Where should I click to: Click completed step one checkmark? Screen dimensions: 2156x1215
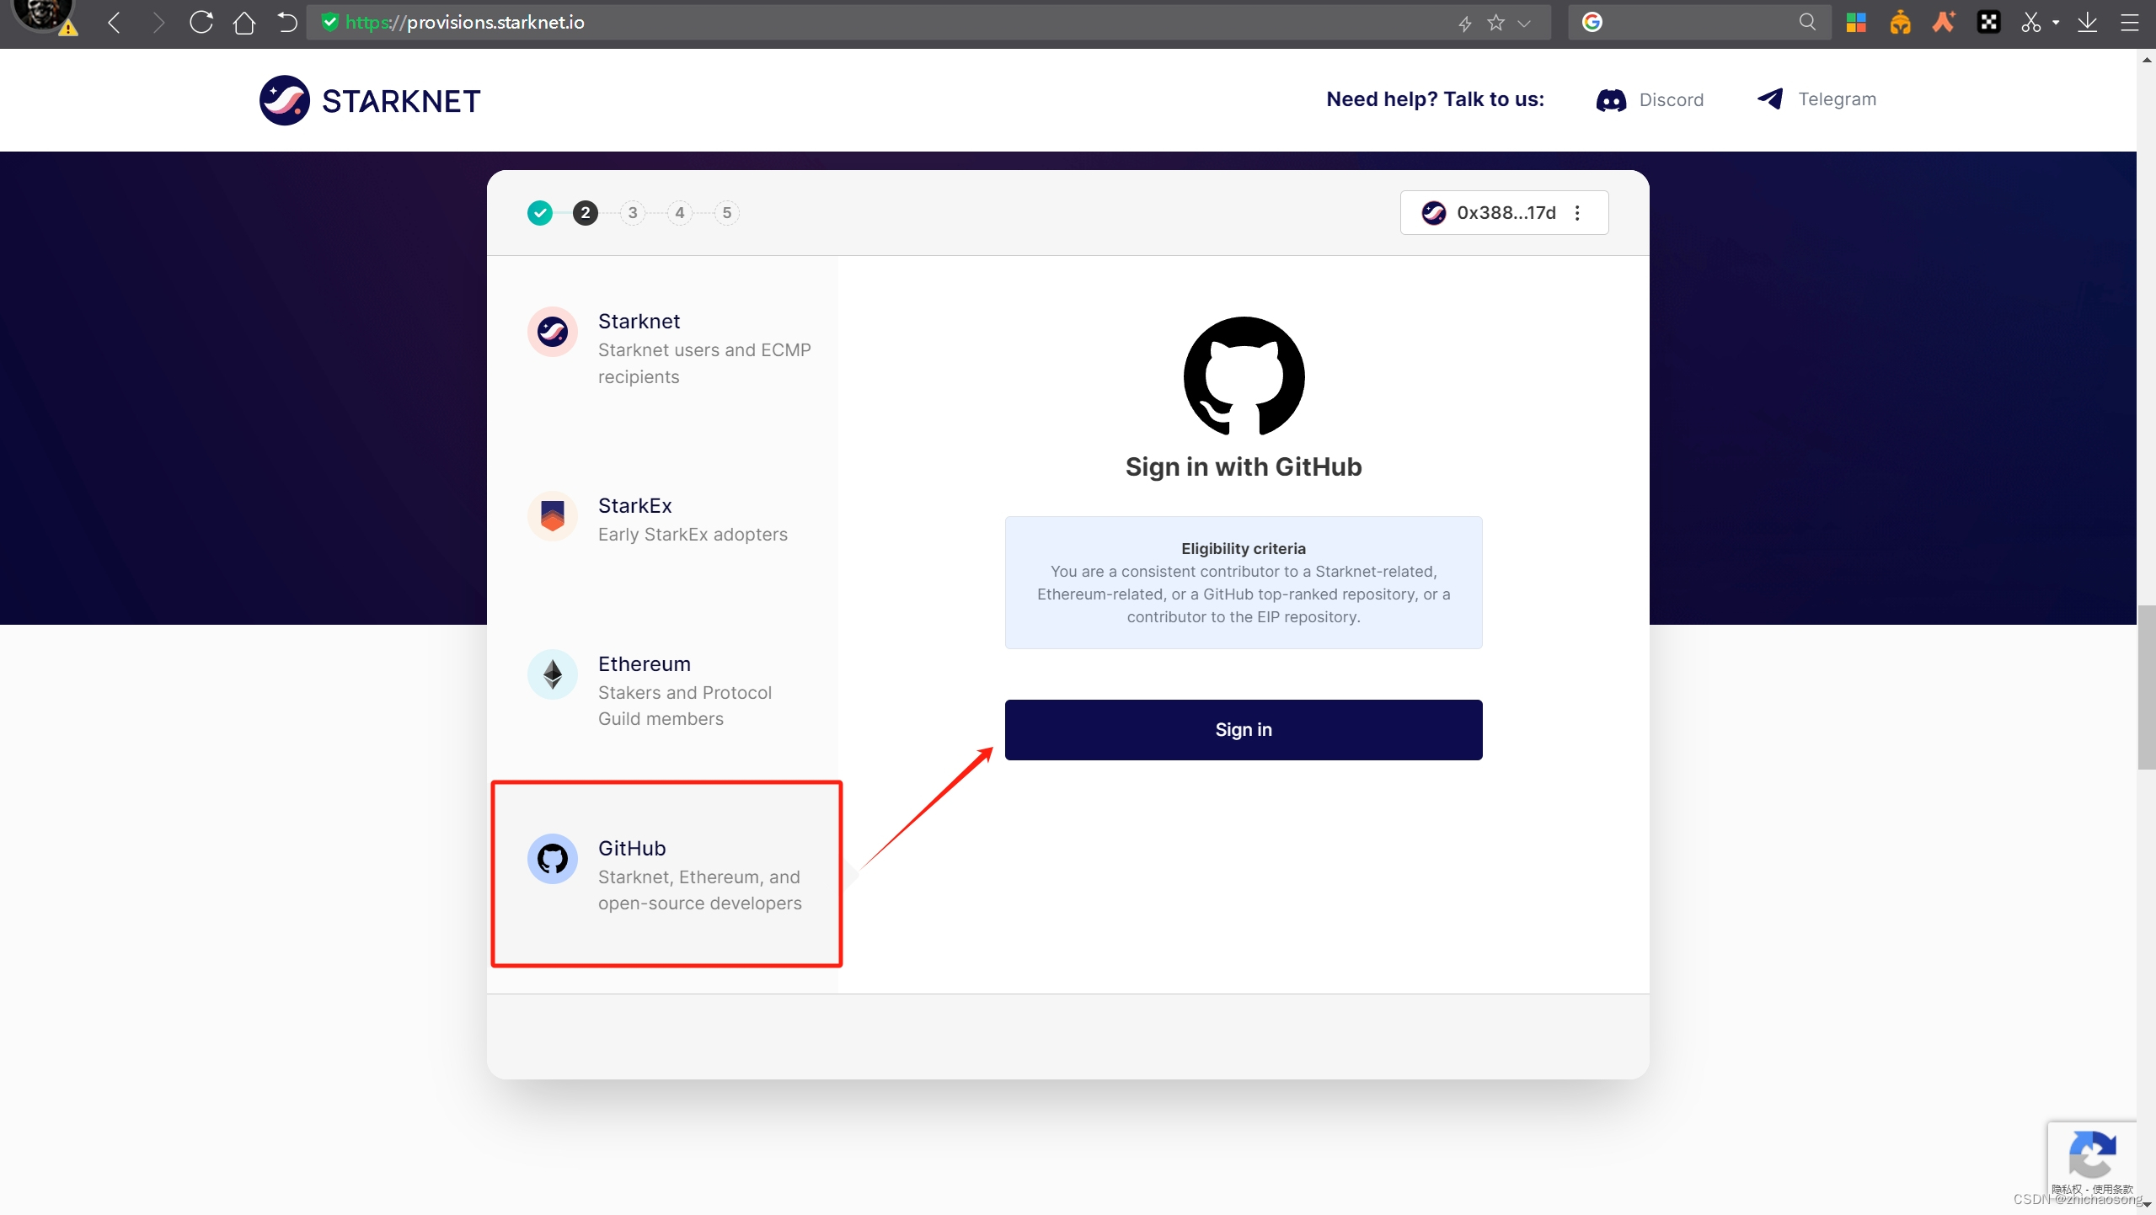click(540, 213)
